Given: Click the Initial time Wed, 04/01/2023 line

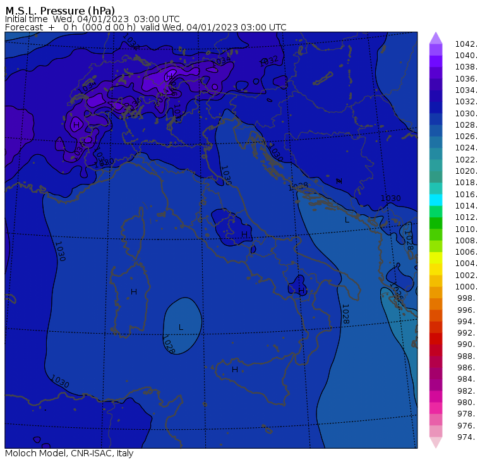Looking at the screenshot, I should pyautogui.click(x=92, y=19).
